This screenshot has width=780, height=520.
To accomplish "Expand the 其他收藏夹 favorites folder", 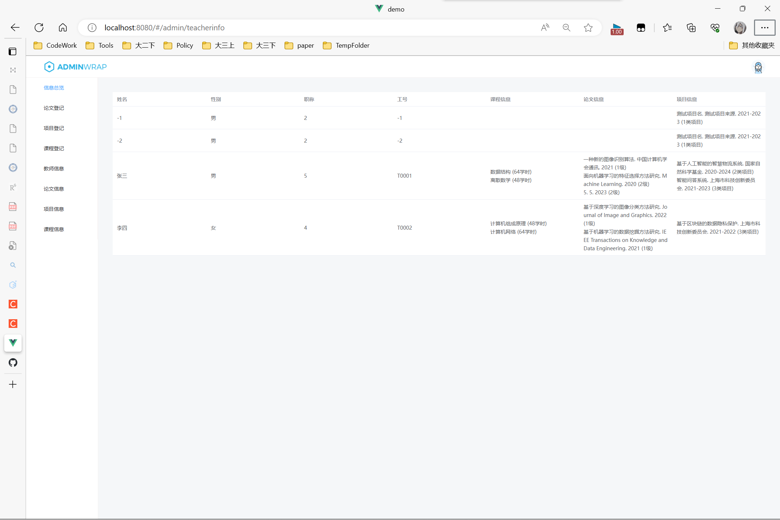I will pyautogui.click(x=752, y=45).
